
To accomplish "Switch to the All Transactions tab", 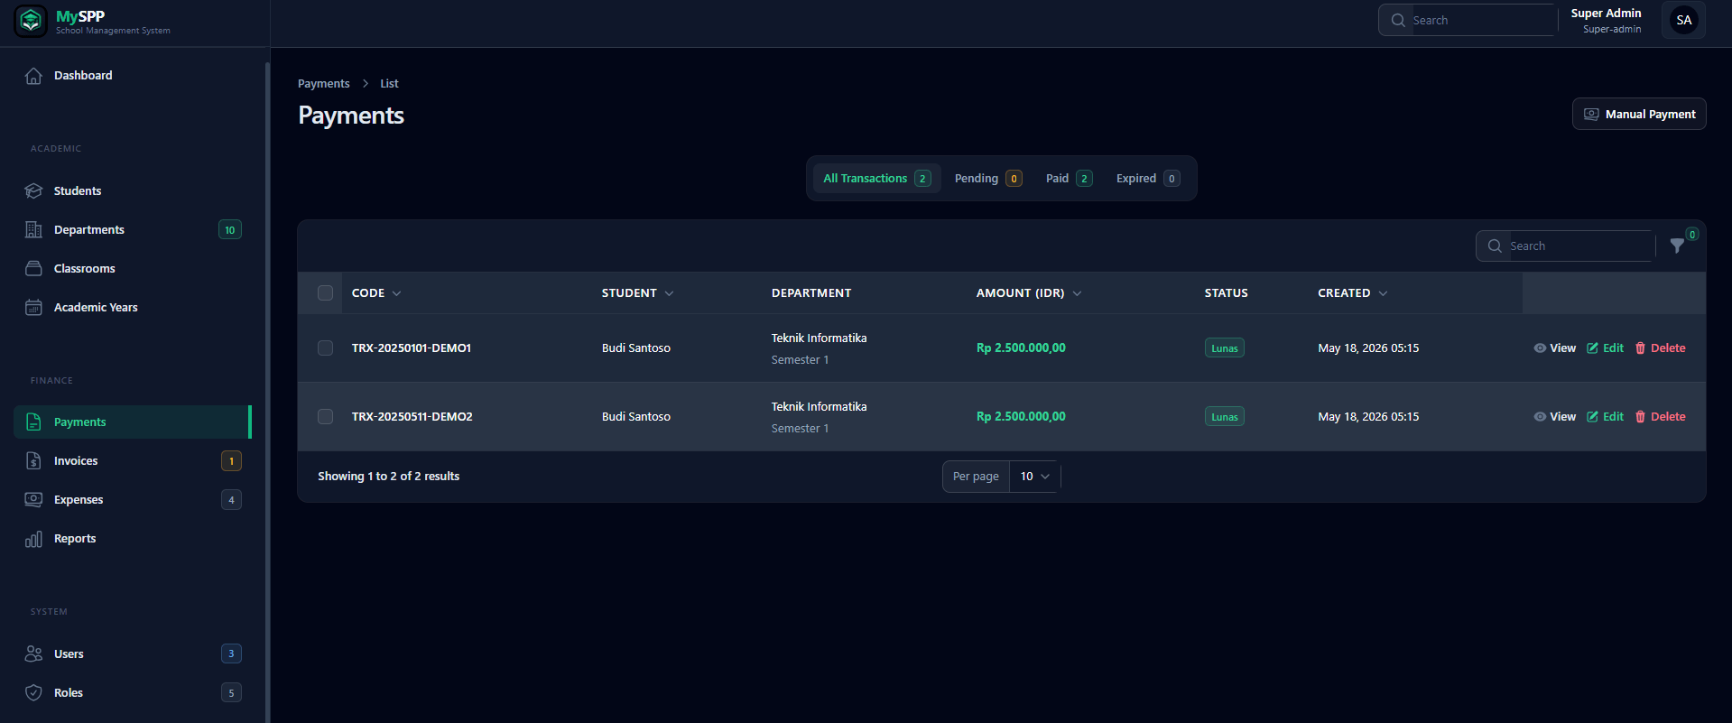I will click(x=876, y=179).
